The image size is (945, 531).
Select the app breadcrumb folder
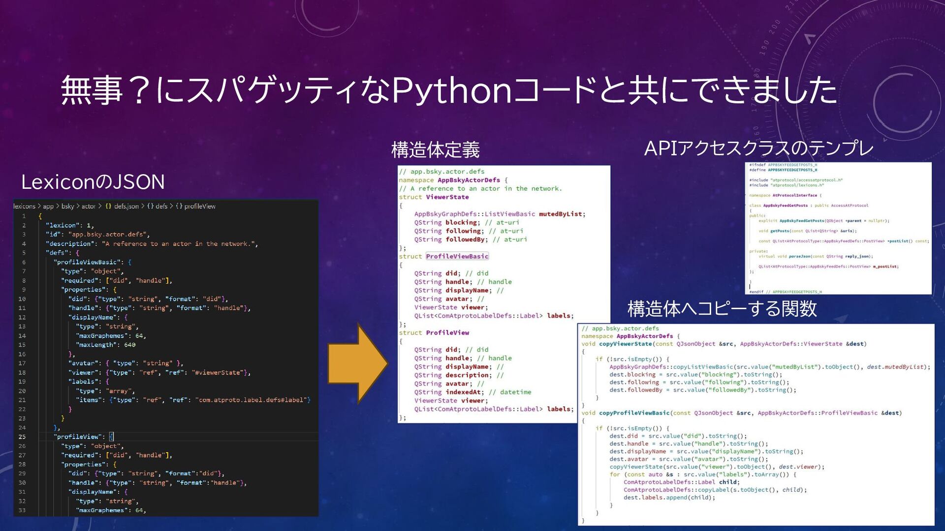48,206
